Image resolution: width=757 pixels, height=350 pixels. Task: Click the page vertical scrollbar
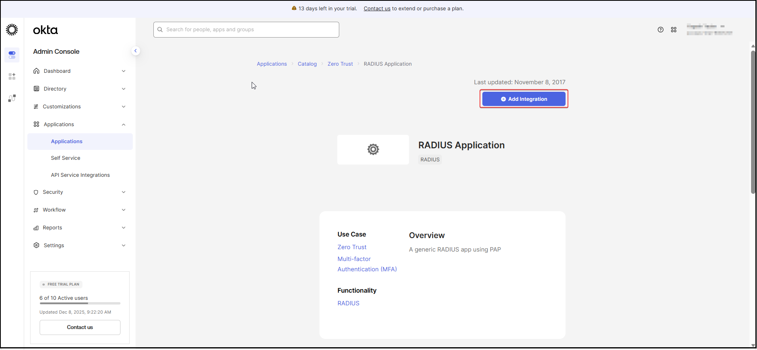753,123
